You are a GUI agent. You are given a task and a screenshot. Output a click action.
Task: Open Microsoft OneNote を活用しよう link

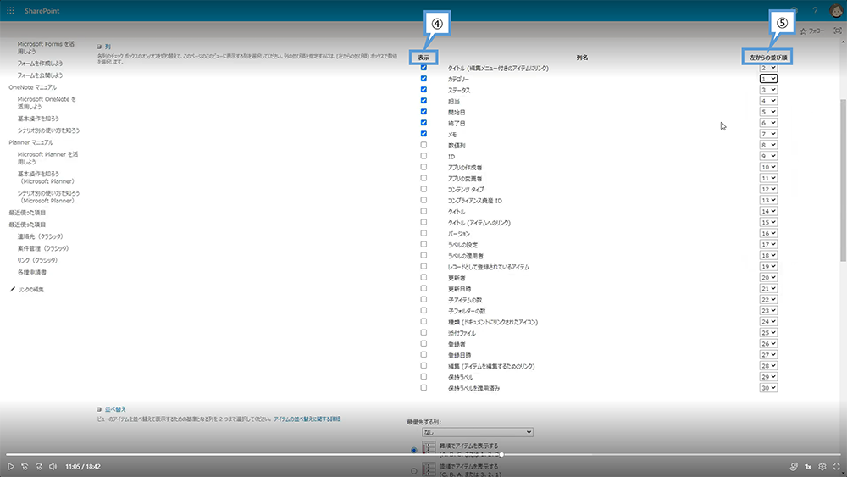(47, 103)
